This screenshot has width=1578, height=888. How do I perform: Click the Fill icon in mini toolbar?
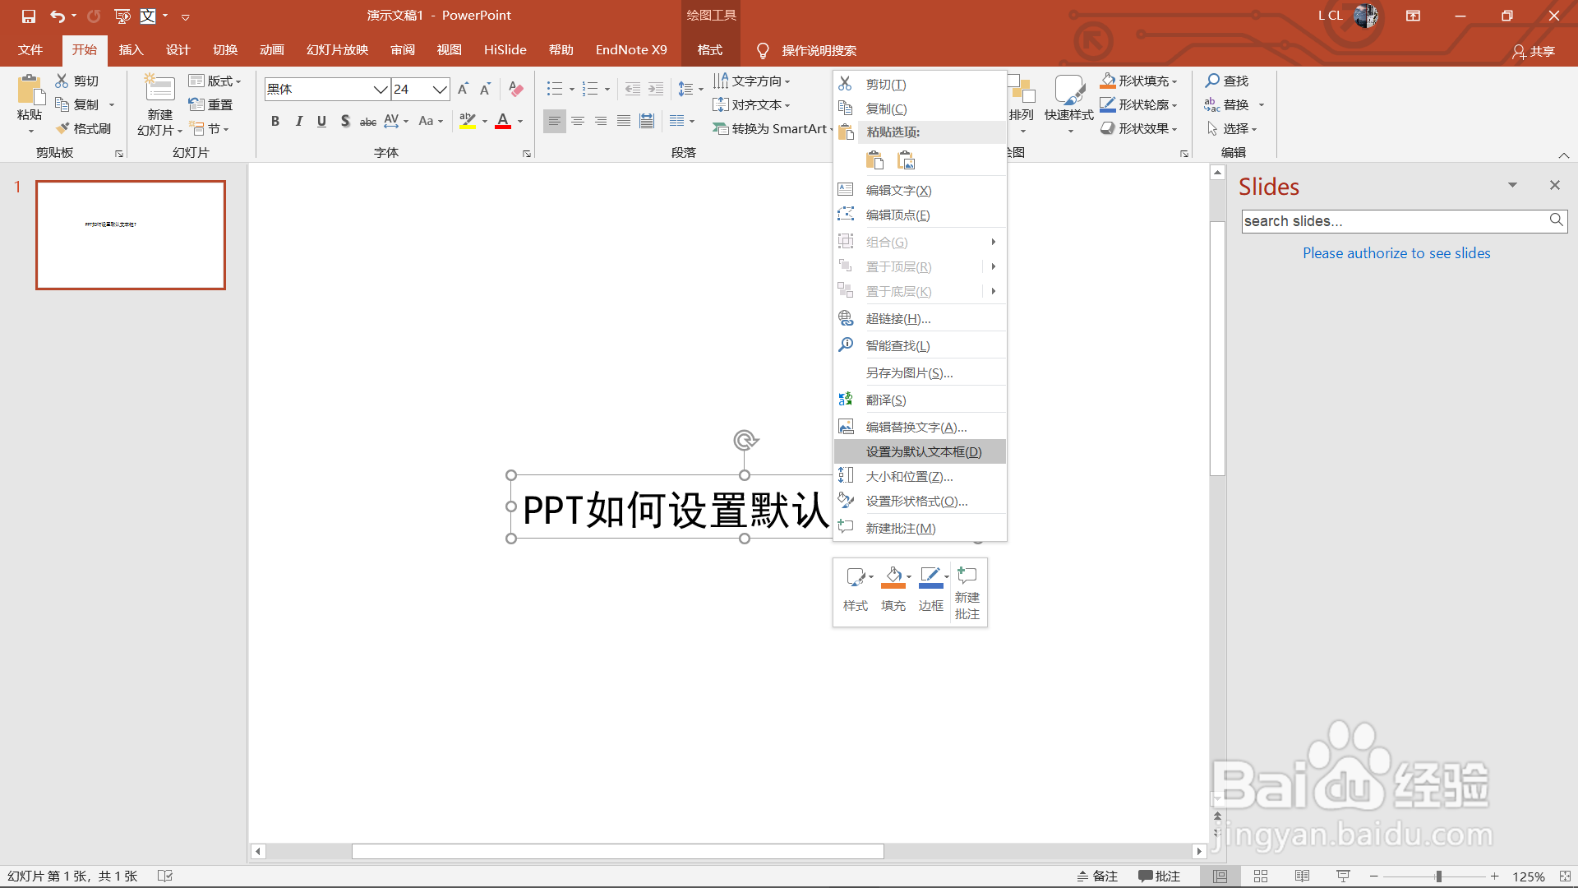tap(893, 577)
